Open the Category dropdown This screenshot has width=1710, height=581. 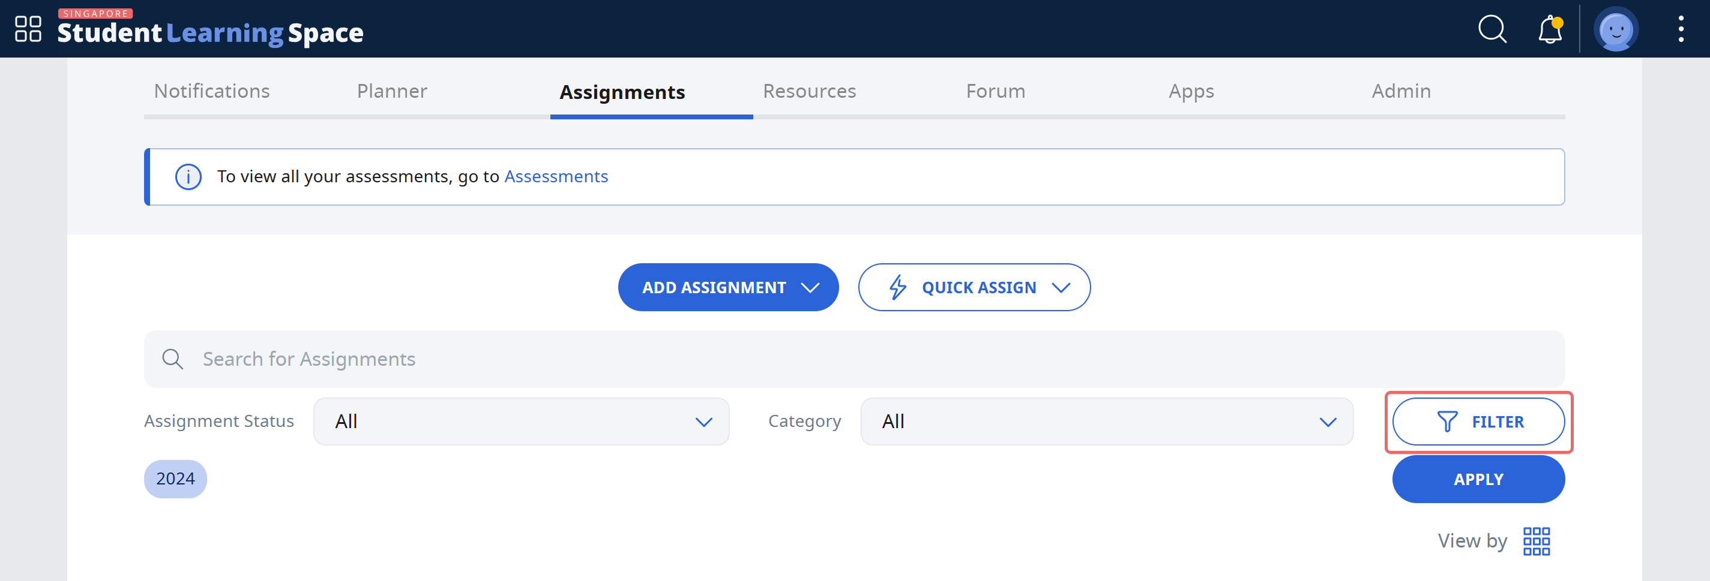(x=1107, y=422)
